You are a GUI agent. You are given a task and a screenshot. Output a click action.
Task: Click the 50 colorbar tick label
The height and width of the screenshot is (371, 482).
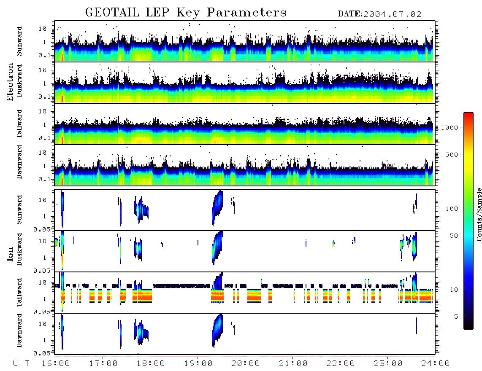point(454,236)
